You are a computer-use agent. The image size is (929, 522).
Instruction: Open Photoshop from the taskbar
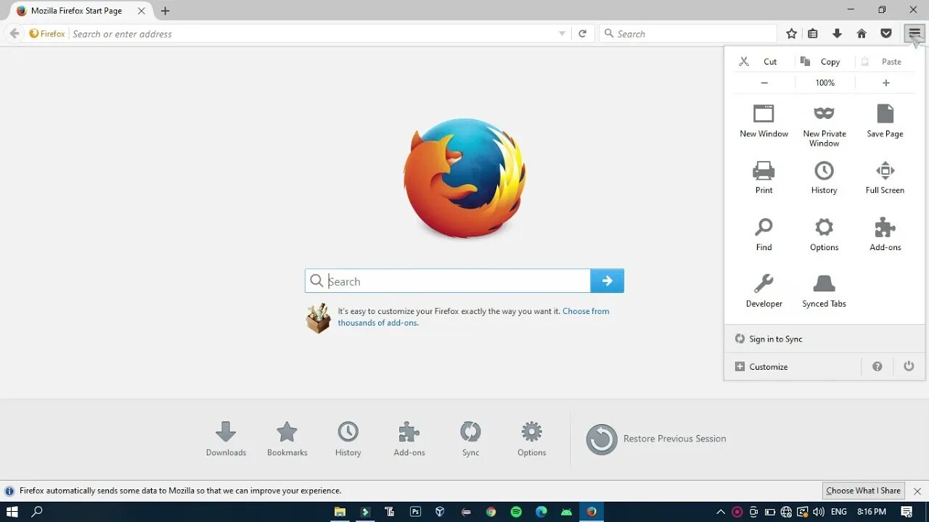click(415, 512)
